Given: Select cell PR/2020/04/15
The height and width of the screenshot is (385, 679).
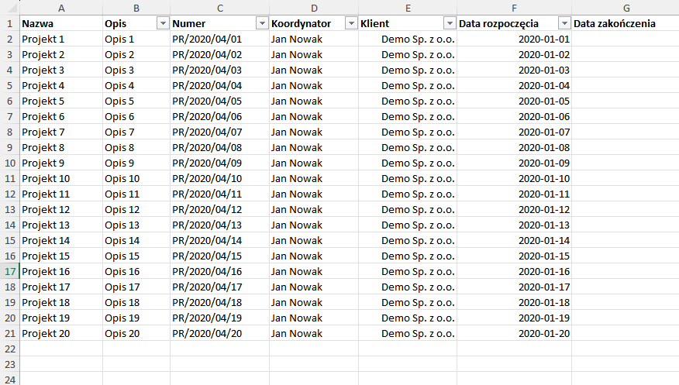Looking at the screenshot, I should (219, 256).
